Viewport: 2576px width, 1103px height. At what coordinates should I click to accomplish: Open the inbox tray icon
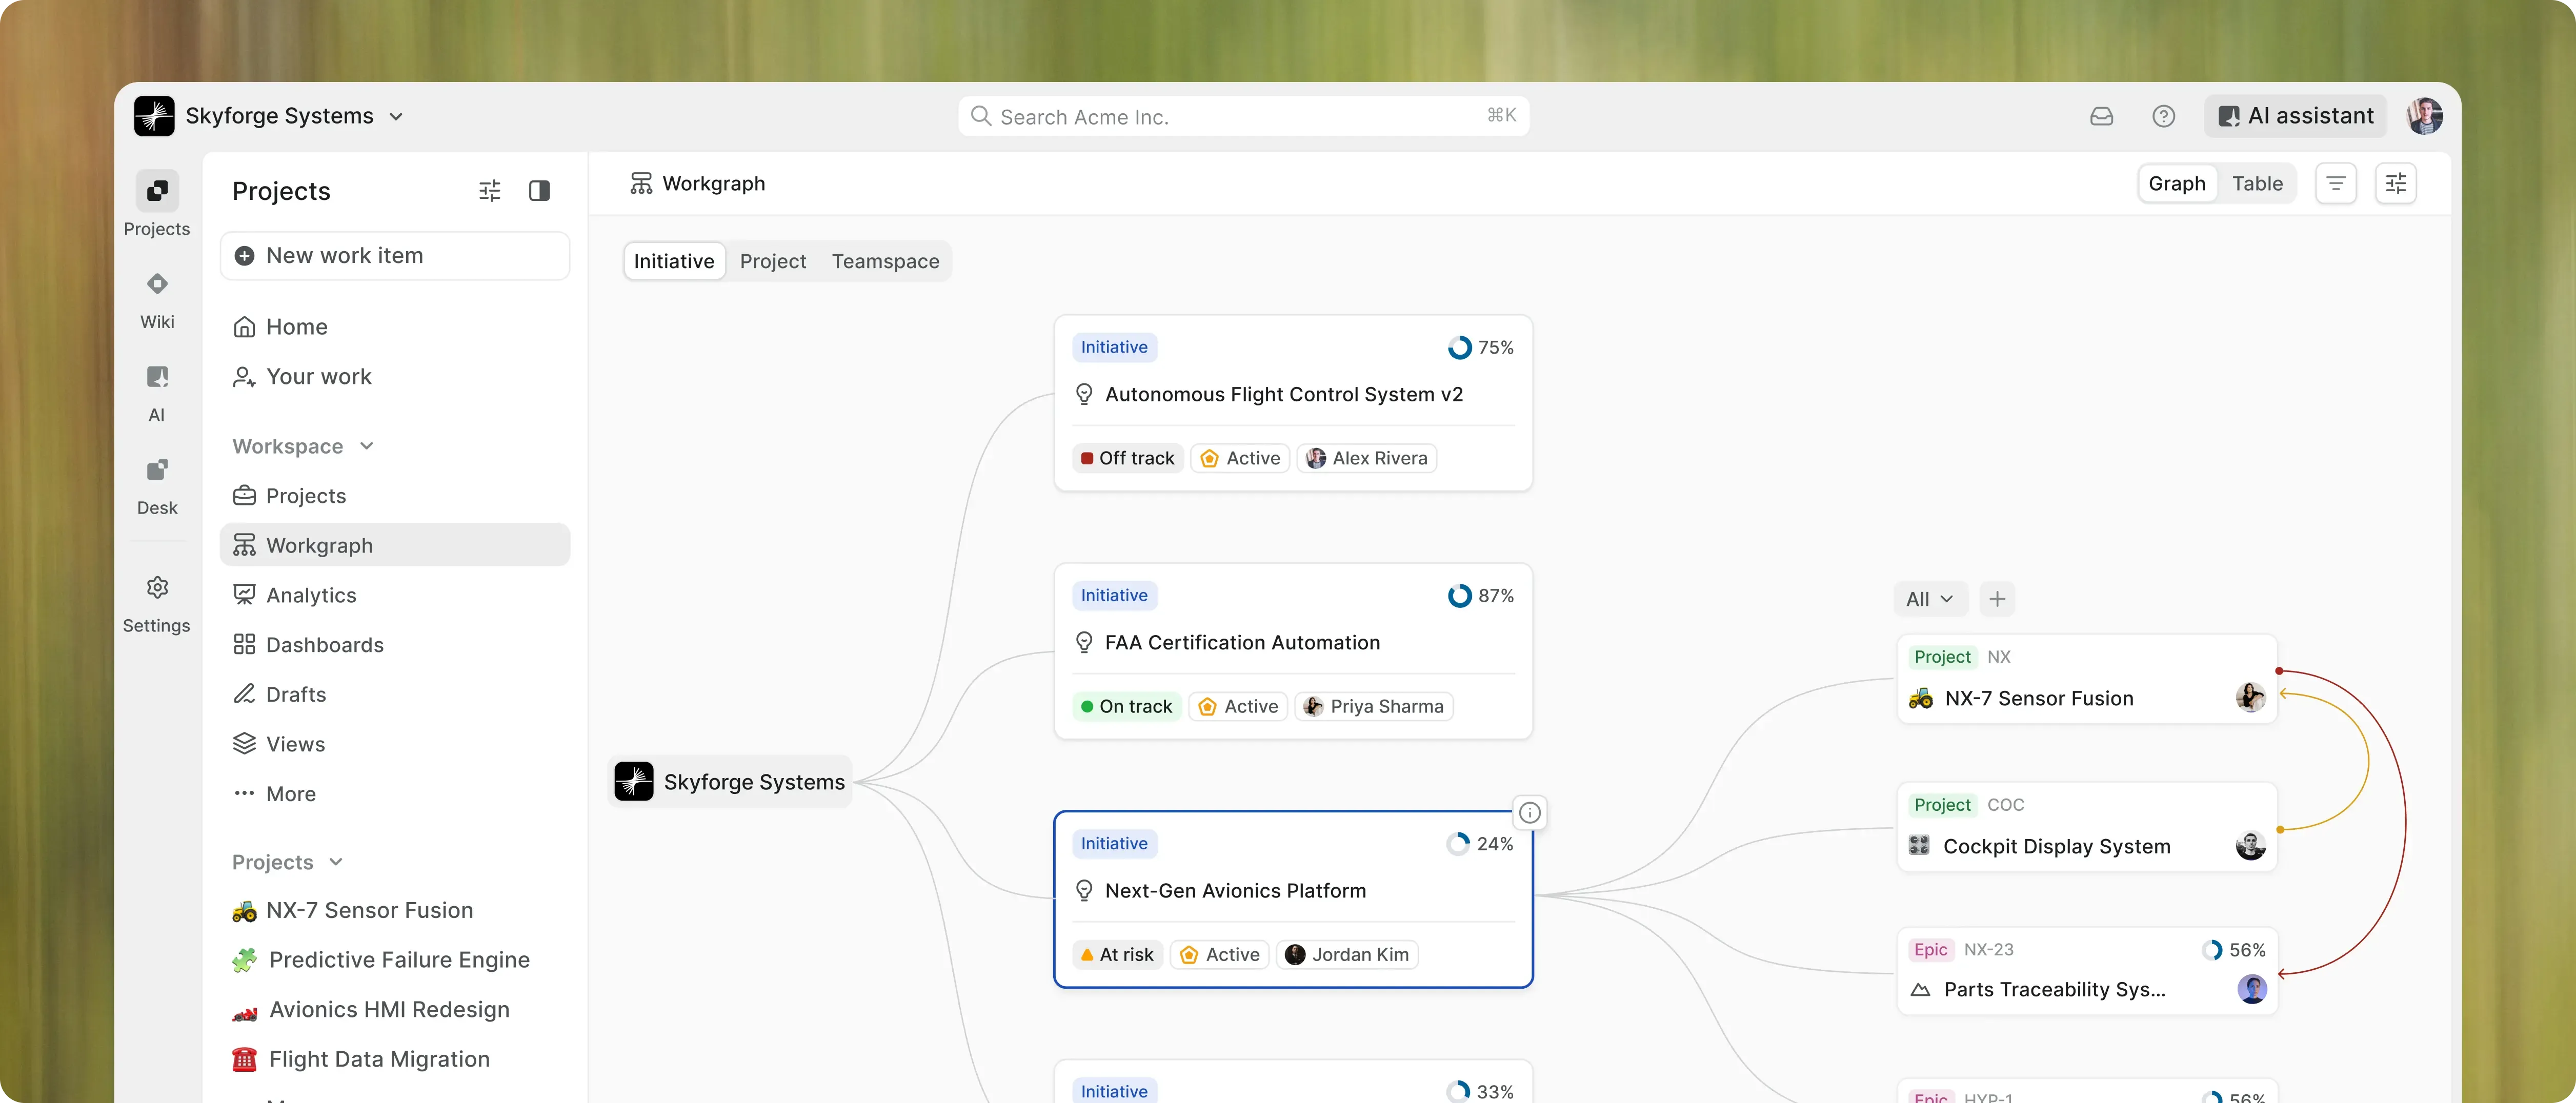point(2101,116)
